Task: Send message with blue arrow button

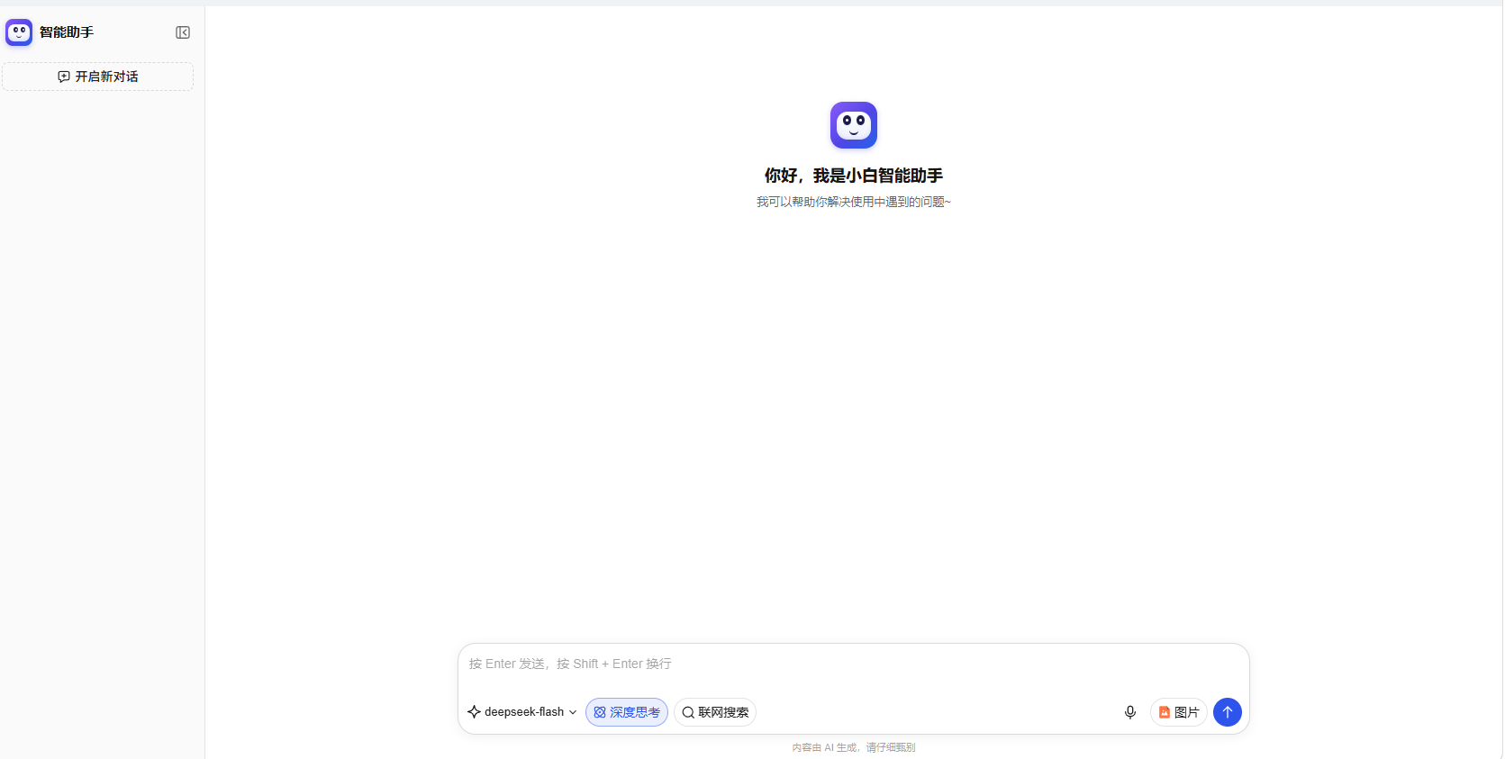Action: [1228, 712]
